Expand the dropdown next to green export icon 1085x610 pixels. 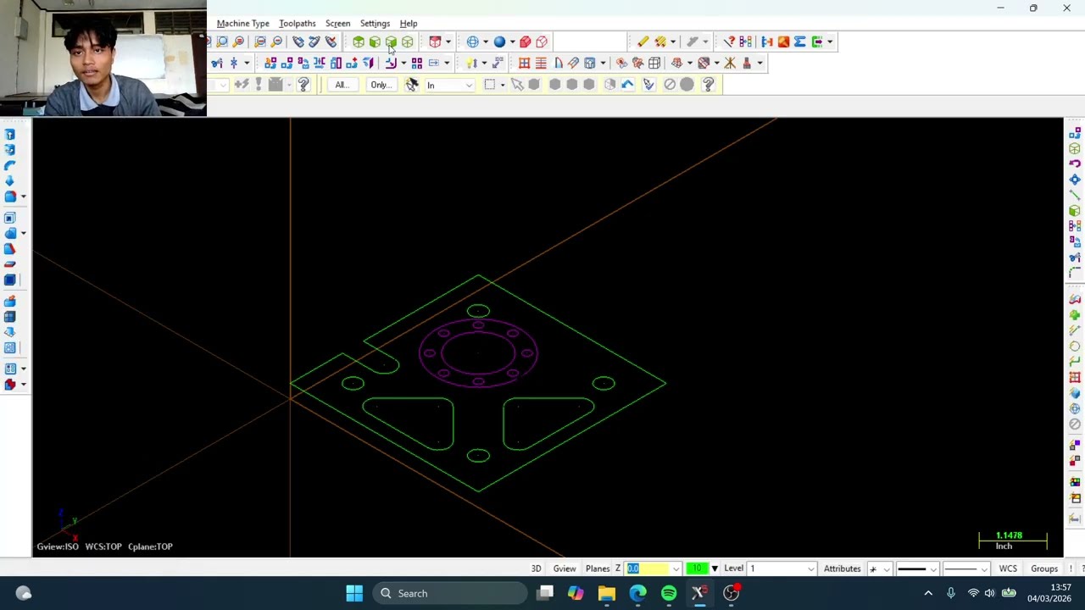tap(830, 42)
